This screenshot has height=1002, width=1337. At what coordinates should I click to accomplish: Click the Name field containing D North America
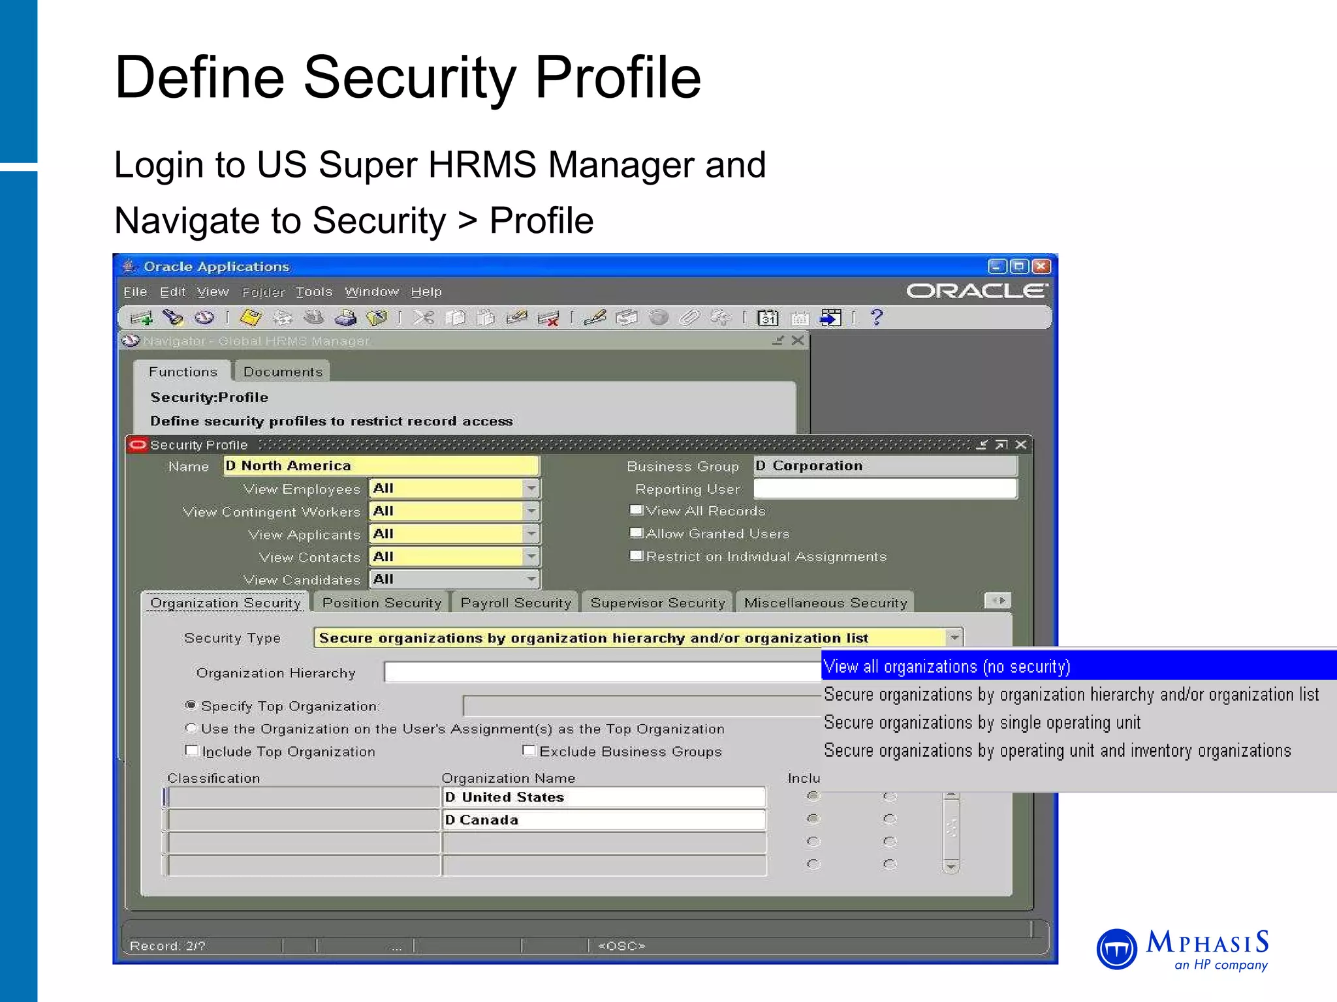(x=381, y=466)
